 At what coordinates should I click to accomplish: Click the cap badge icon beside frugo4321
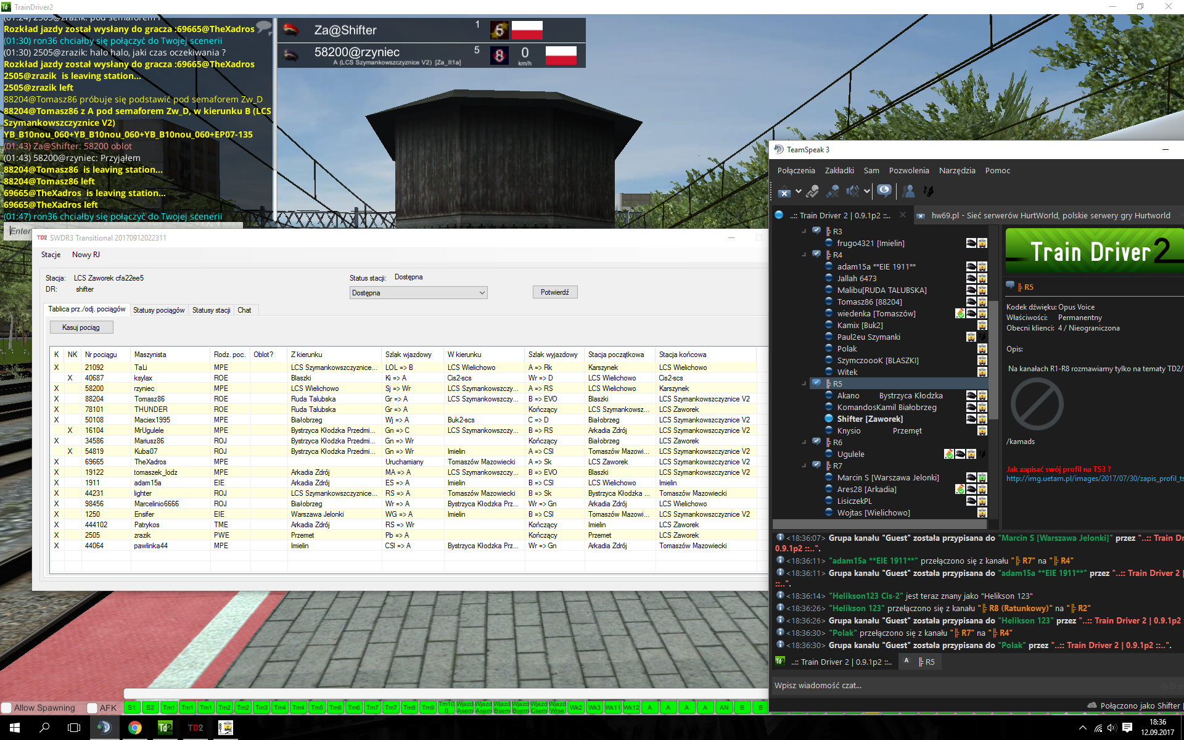click(x=971, y=243)
